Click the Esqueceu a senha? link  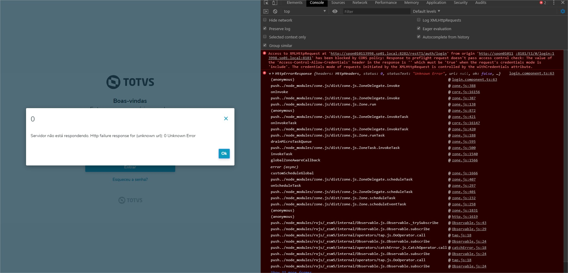point(130,179)
